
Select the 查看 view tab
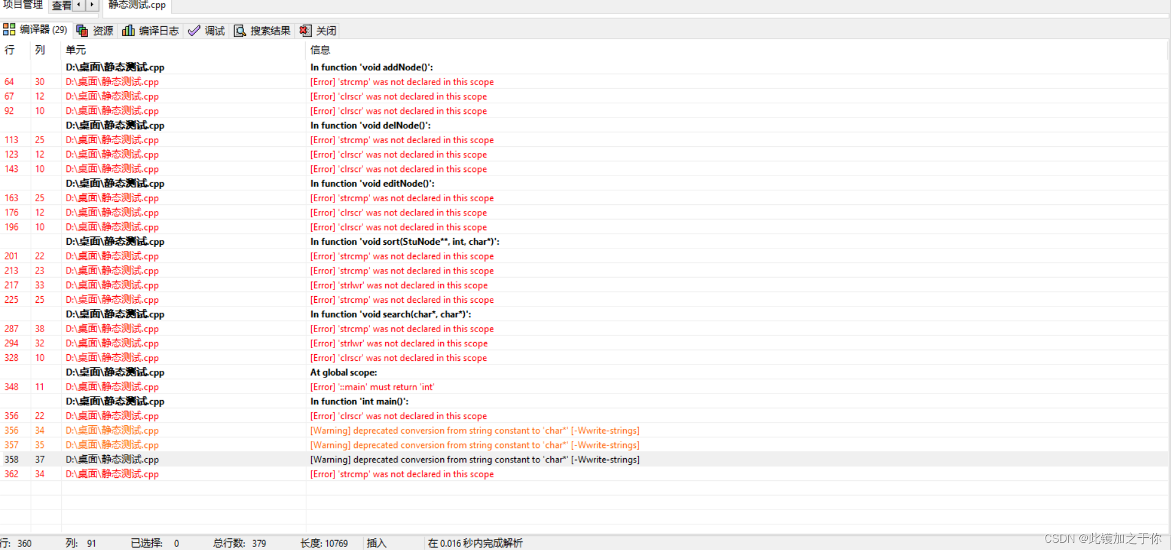coord(61,6)
